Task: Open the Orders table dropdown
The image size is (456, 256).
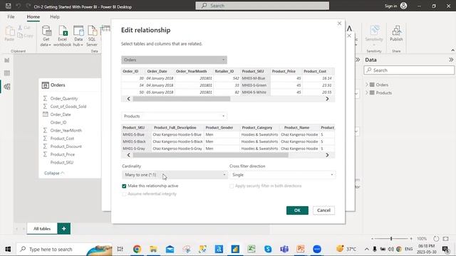Action: click(x=174, y=60)
